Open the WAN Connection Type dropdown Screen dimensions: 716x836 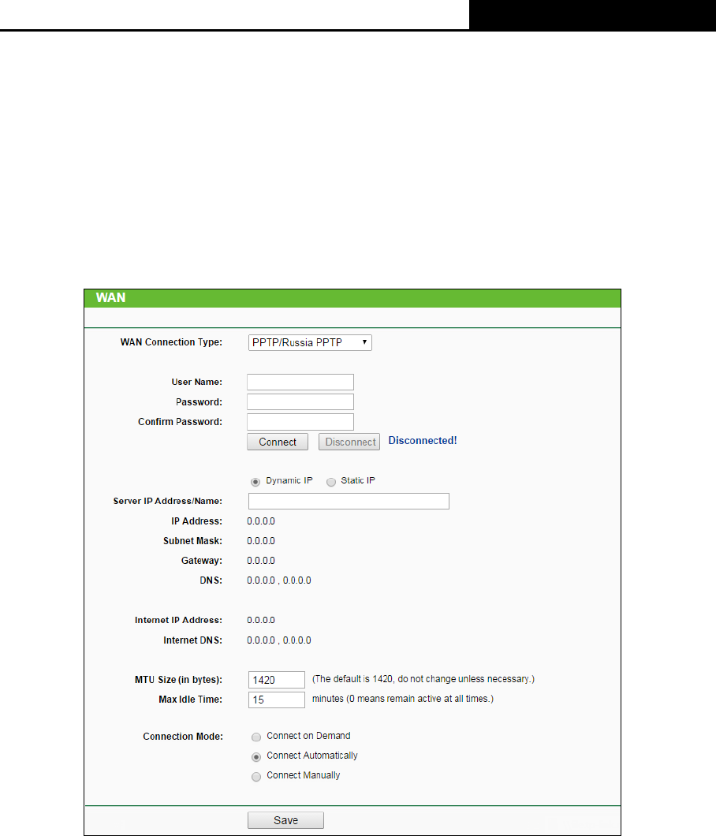pos(310,342)
